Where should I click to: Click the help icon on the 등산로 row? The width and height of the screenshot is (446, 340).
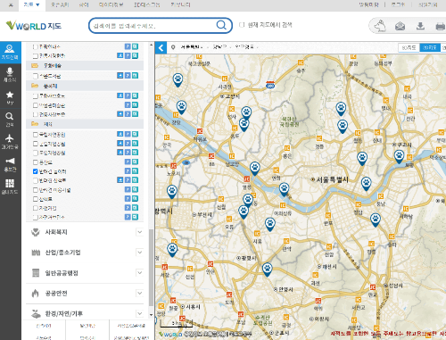[128, 162]
